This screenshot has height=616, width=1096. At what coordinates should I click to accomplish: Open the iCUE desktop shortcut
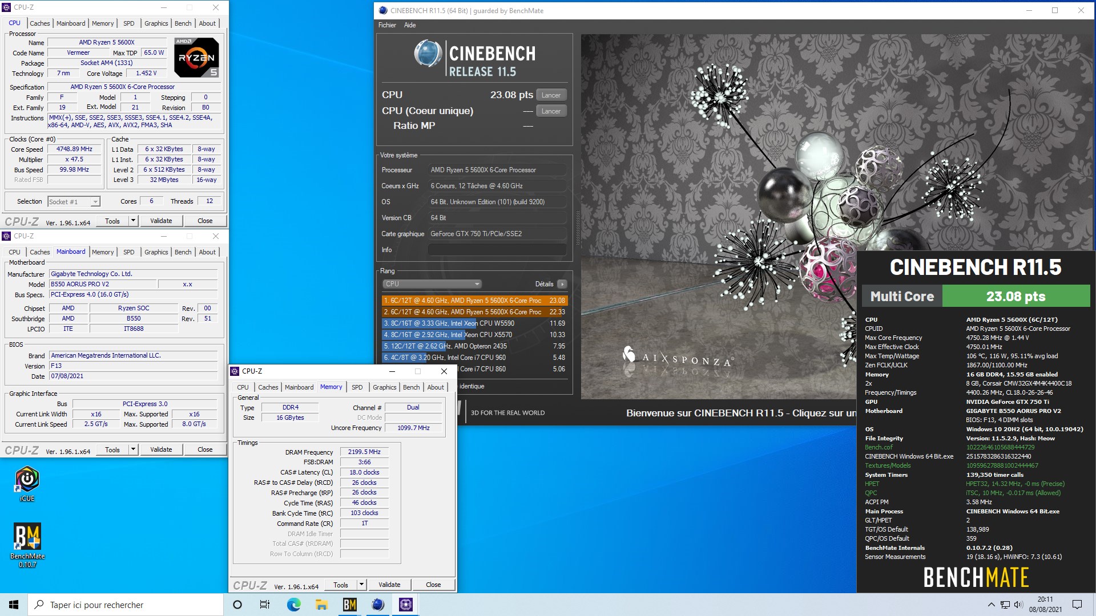[x=27, y=484]
